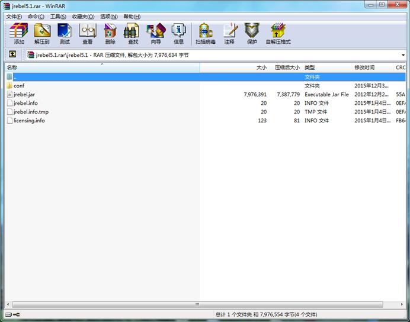Go up one folder level button
The height and width of the screenshot is (322, 410).
tap(12, 54)
